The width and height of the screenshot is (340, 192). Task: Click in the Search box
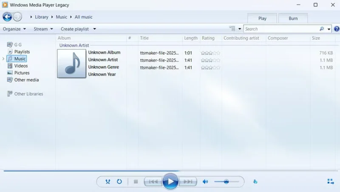[280, 29]
